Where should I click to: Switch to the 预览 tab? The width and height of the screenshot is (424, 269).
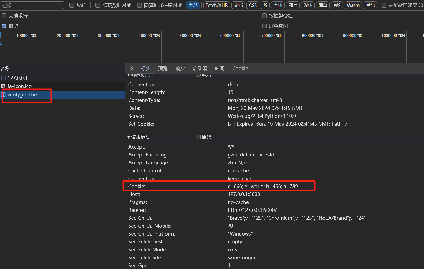tap(163, 69)
